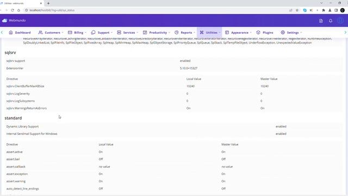
Task: Open the document icon in purple header
Action: [321, 21]
